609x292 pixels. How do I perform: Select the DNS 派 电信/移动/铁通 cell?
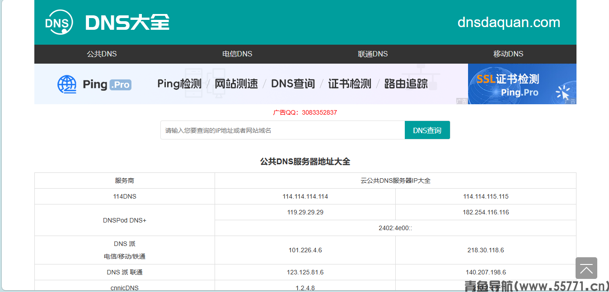[x=125, y=250]
